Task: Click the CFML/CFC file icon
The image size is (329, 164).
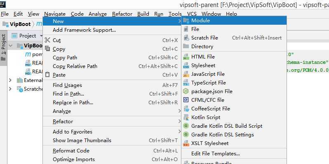Action: click(186, 100)
